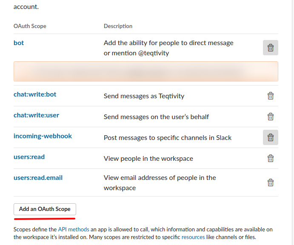The image size is (294, 245).
Task: Open the chat:write:bot scope link
Action: (x=35, y=94)
